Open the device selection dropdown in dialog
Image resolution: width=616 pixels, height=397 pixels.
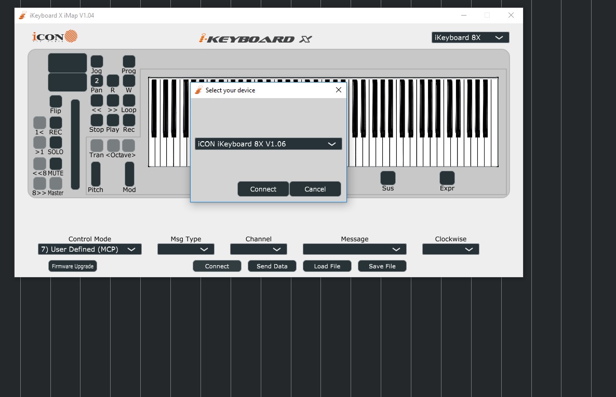pos(269,144)
